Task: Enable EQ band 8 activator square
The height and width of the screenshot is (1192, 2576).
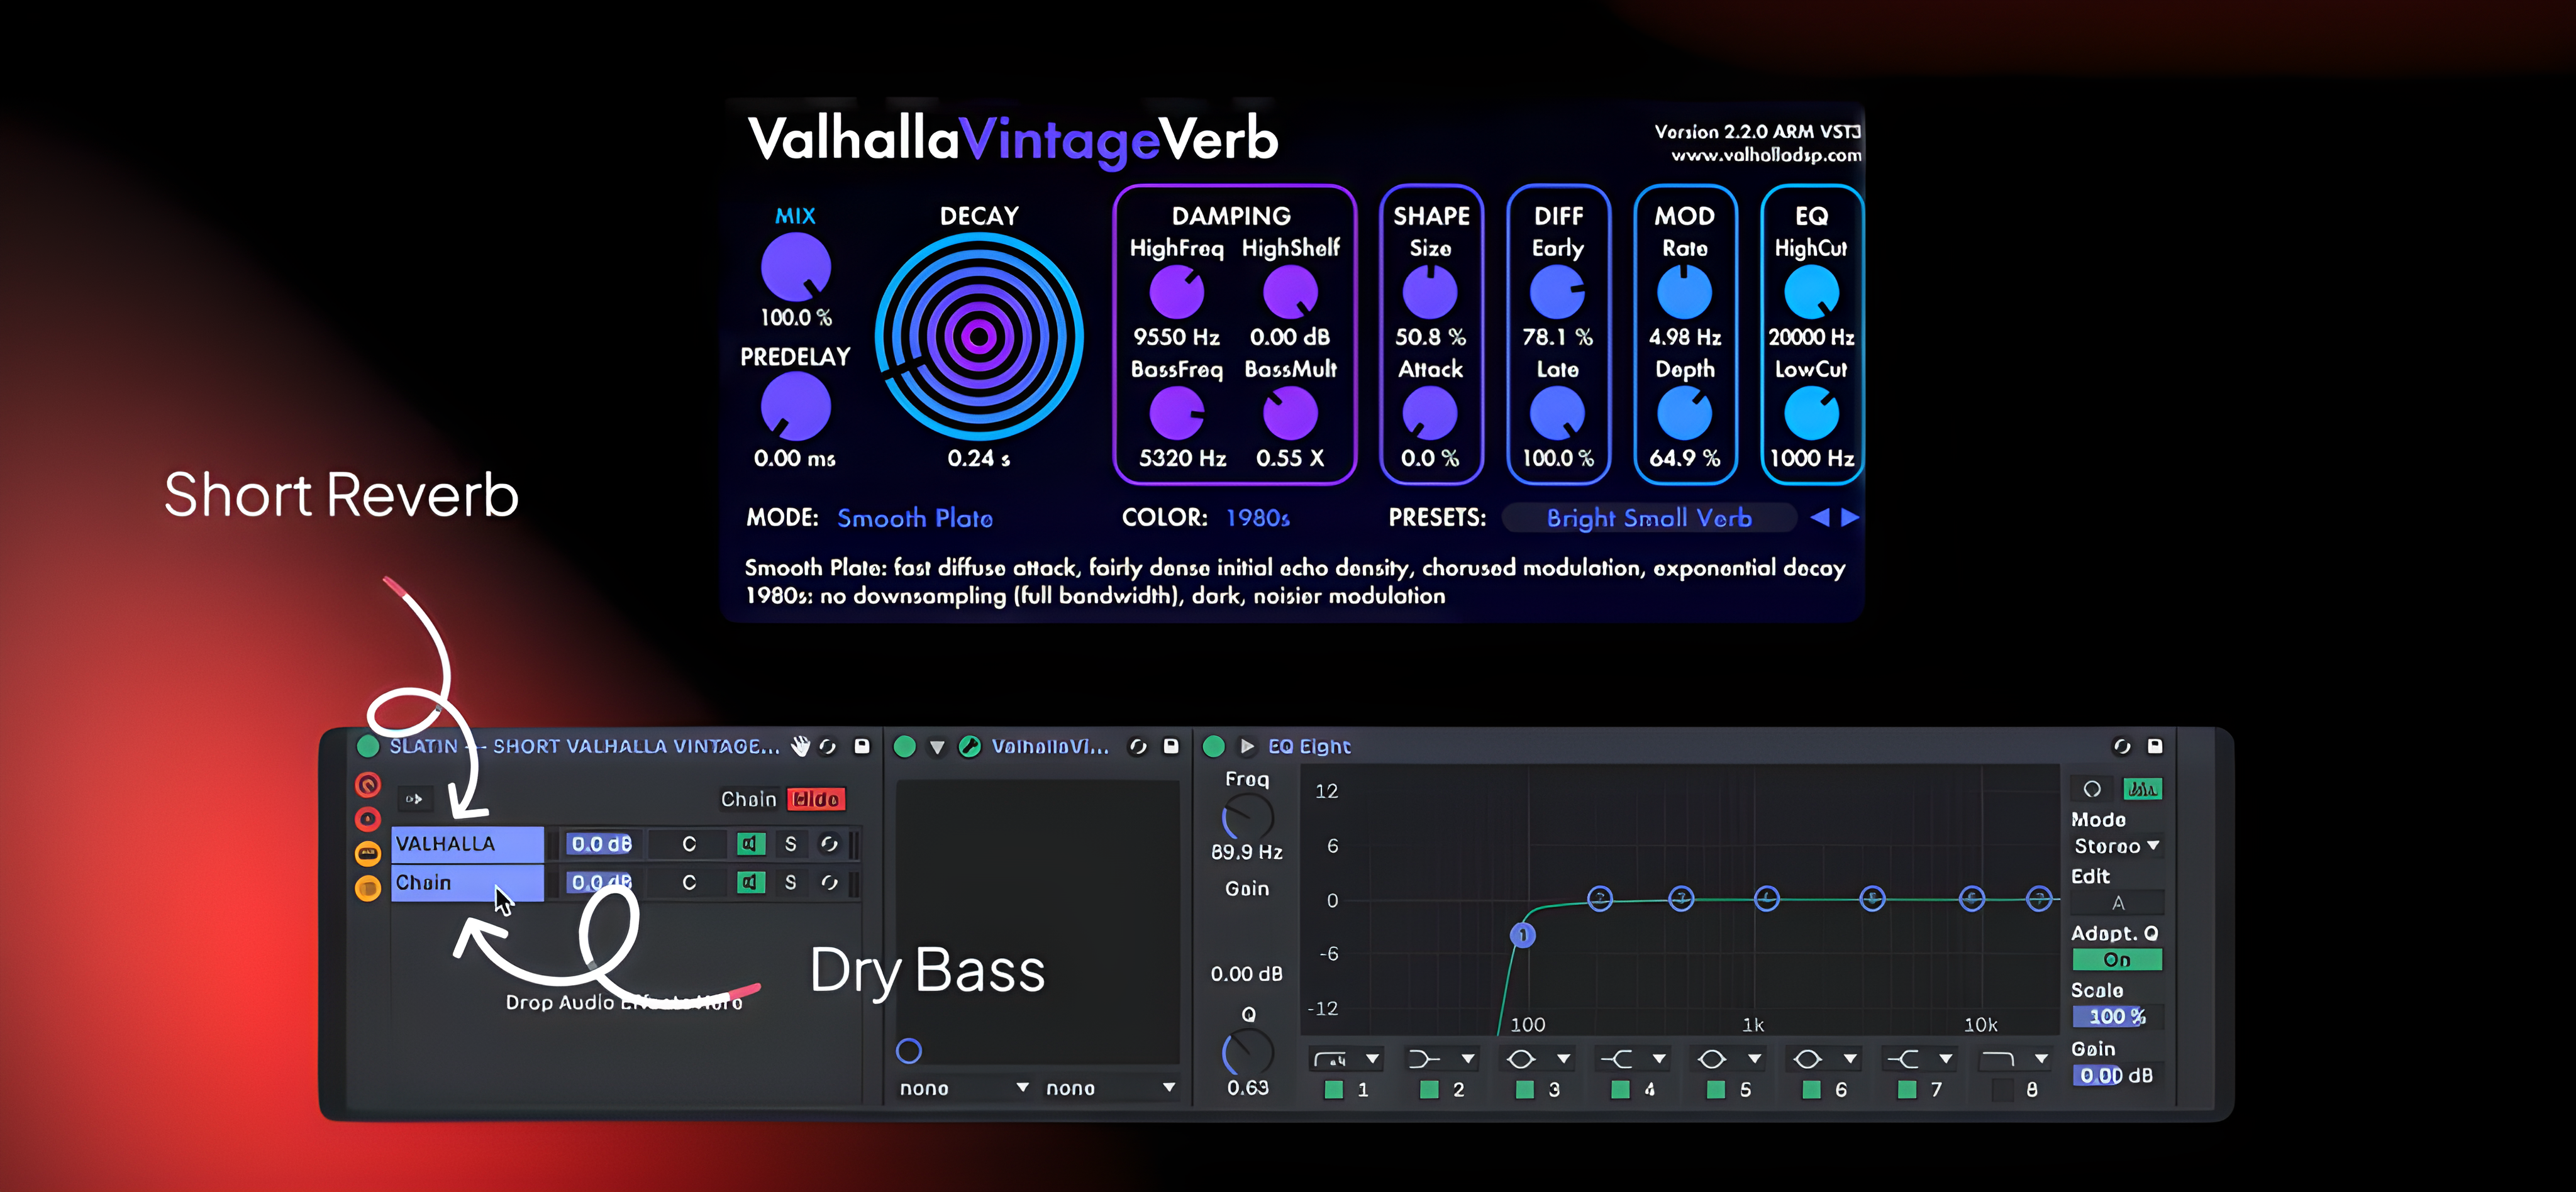Action: tap(2002, 1090)
